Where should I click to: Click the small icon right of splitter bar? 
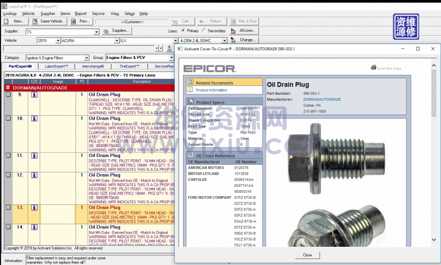tap(169, 48)
